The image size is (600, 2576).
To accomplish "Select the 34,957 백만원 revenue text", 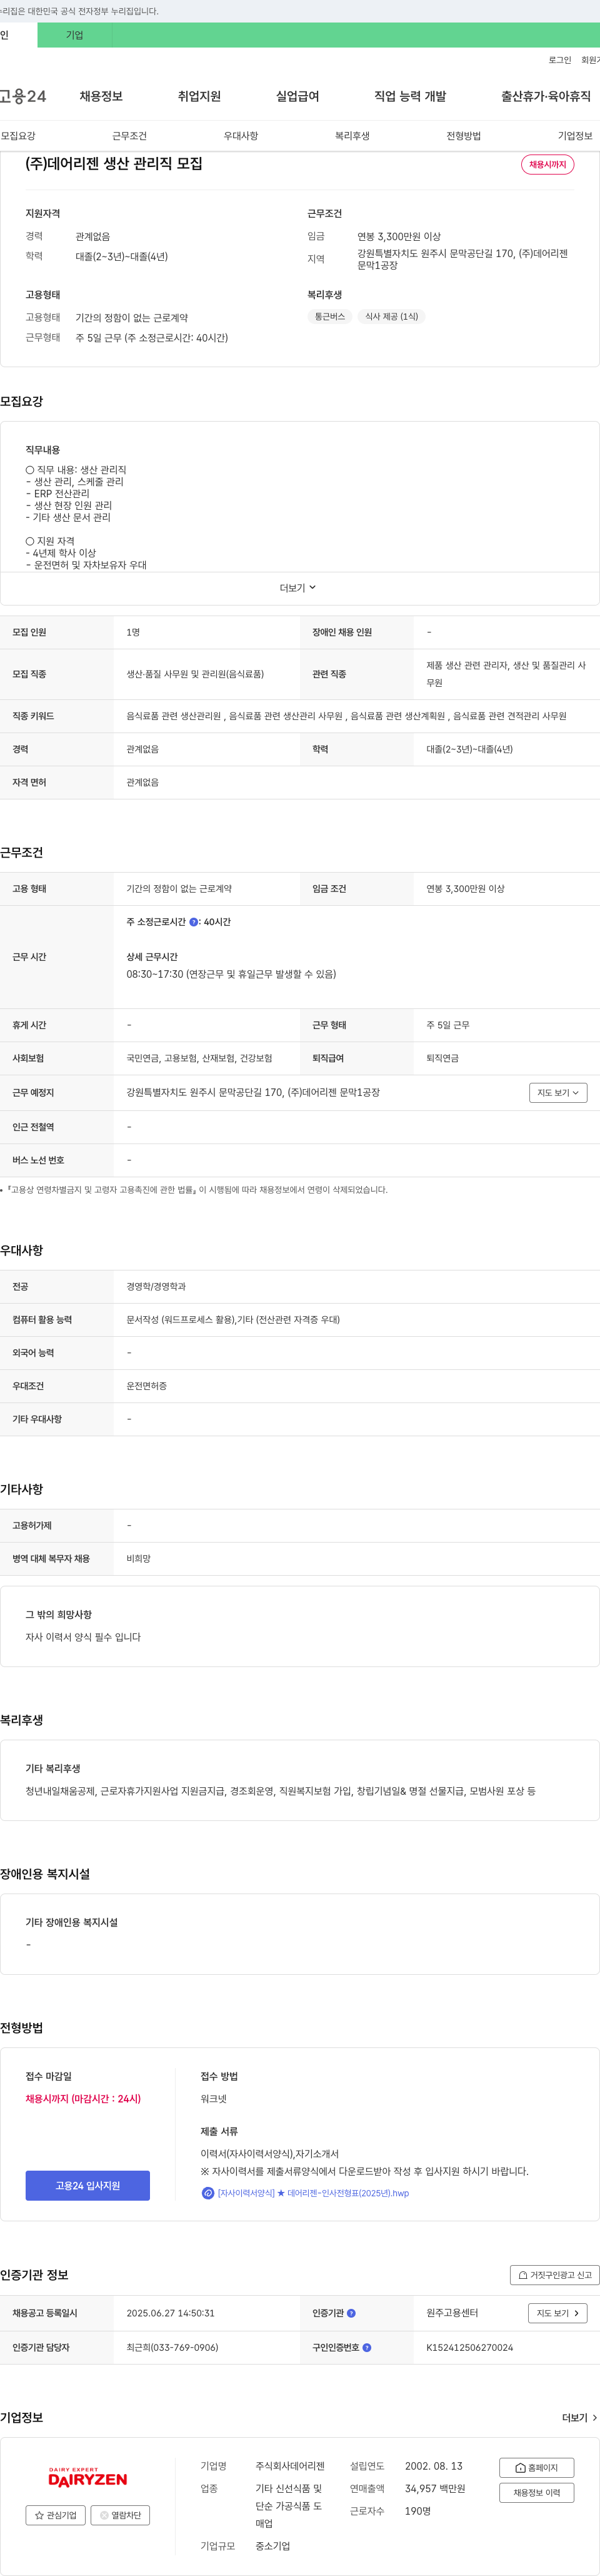I will point(434,2488).
